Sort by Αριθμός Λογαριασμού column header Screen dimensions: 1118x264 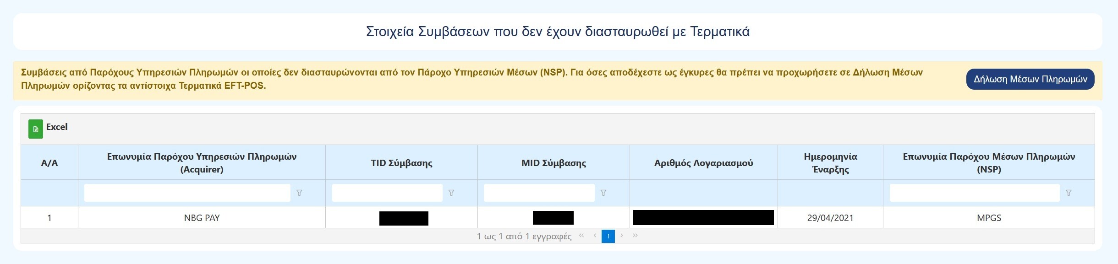[x=703, y=163]
